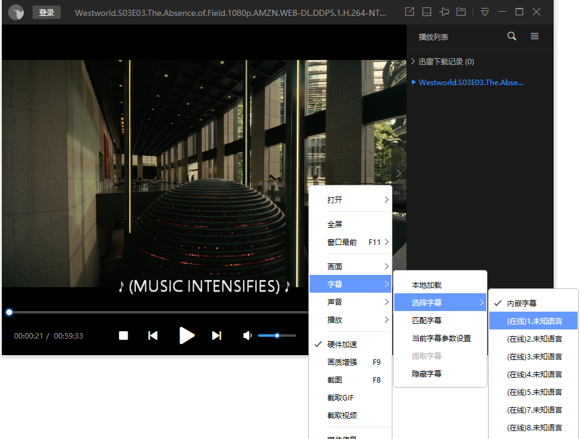Click the open folder icon in title bar
This screenshot has width=580, height=439.
(461, 12)
